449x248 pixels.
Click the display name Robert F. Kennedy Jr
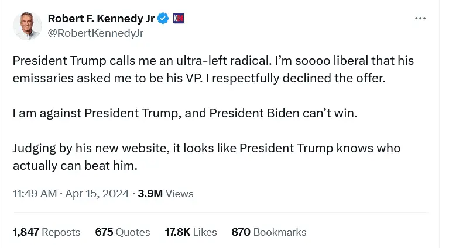(101, 19)
